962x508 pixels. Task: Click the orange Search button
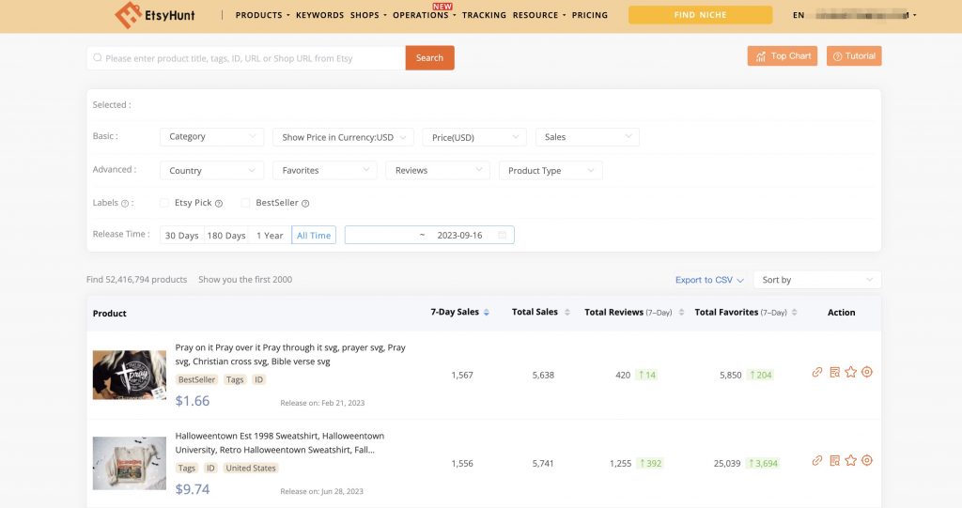click(429, 57)
